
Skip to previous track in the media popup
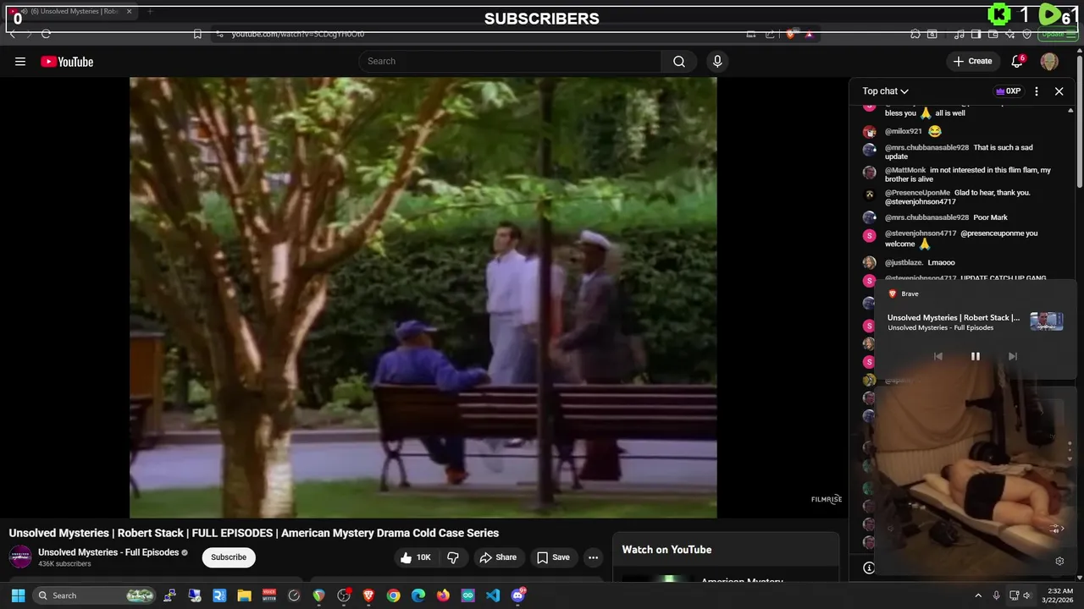[x=937, y=356]
